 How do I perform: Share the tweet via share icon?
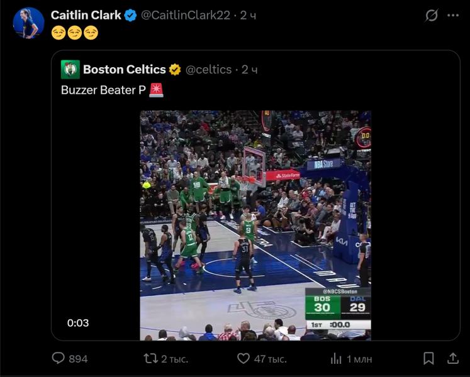pos(452,358)
